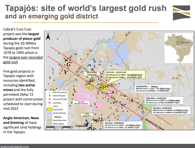Click the São Jorge – Gold Mining box
Screen dimensions: 195x148
coord(123,125)
